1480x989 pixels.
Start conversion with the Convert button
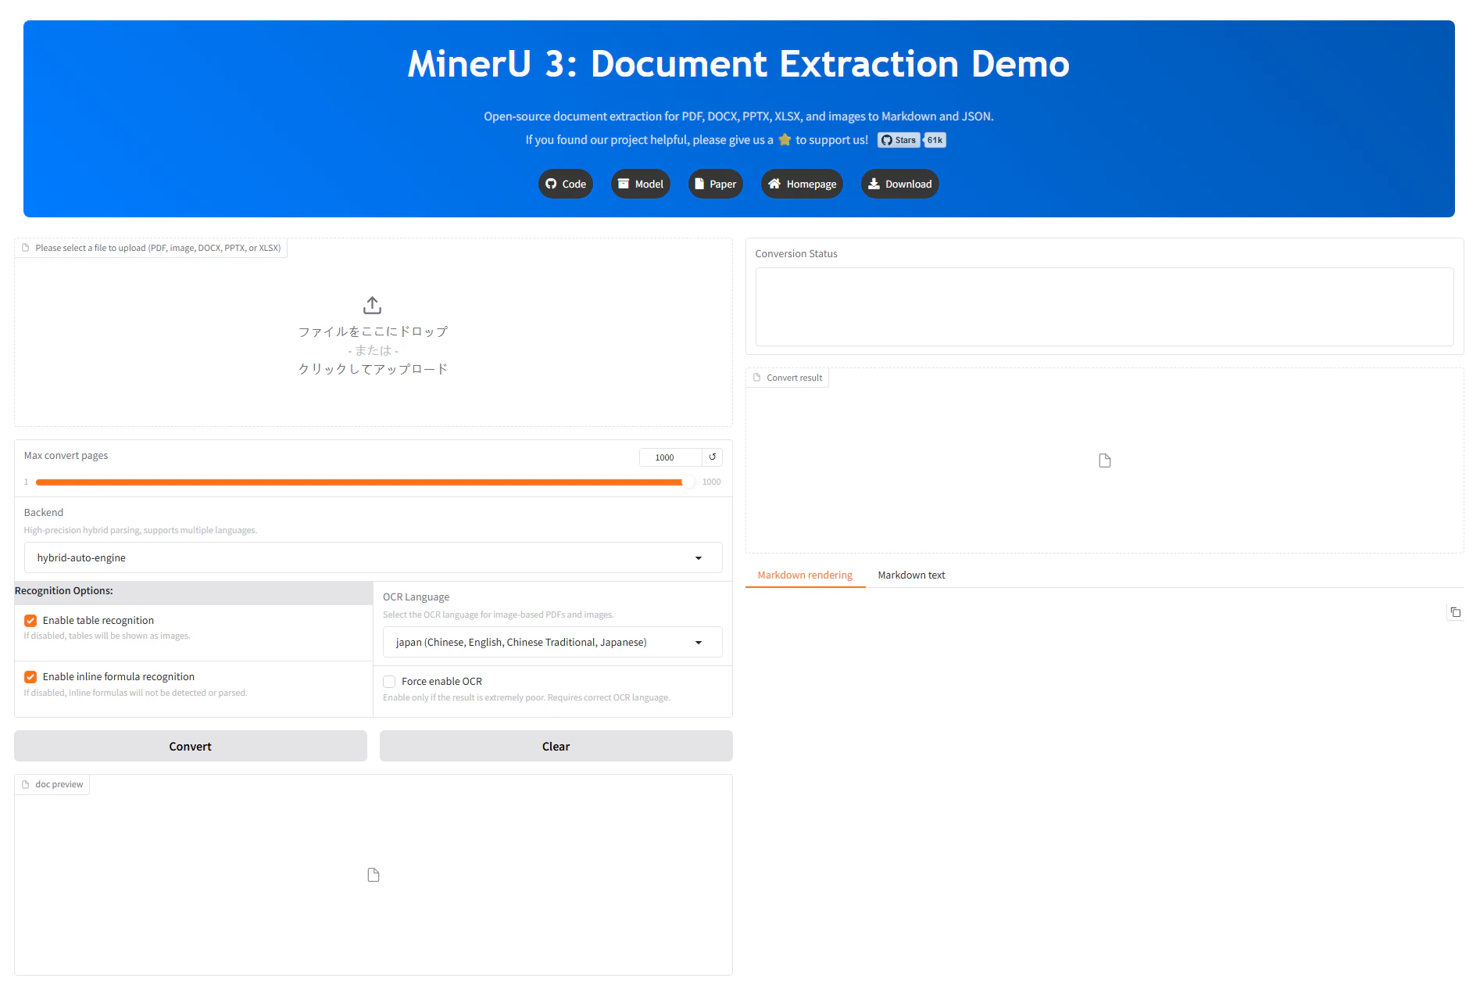click(x=191, y=747)
